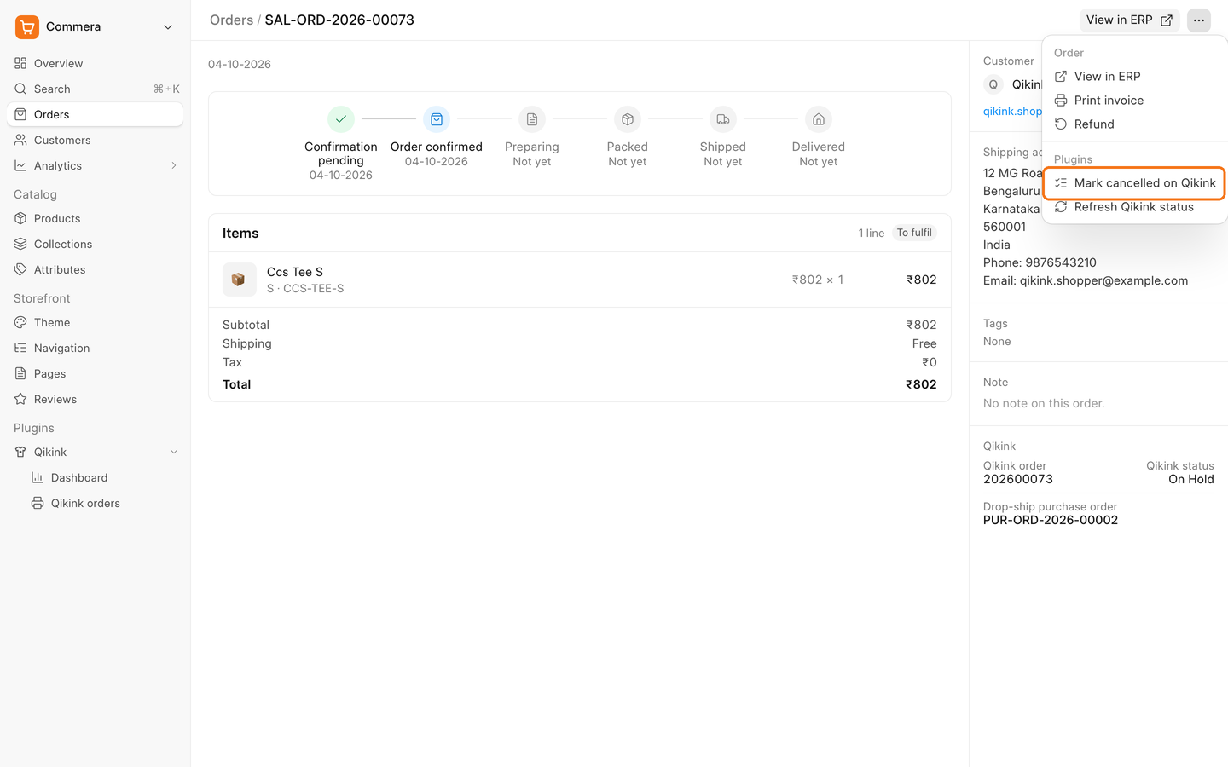The width and height of the screenshot is (1228, 767).
Task: Click the To fulfil status badge
Action: pyautogui.click(x=914, y=233)
